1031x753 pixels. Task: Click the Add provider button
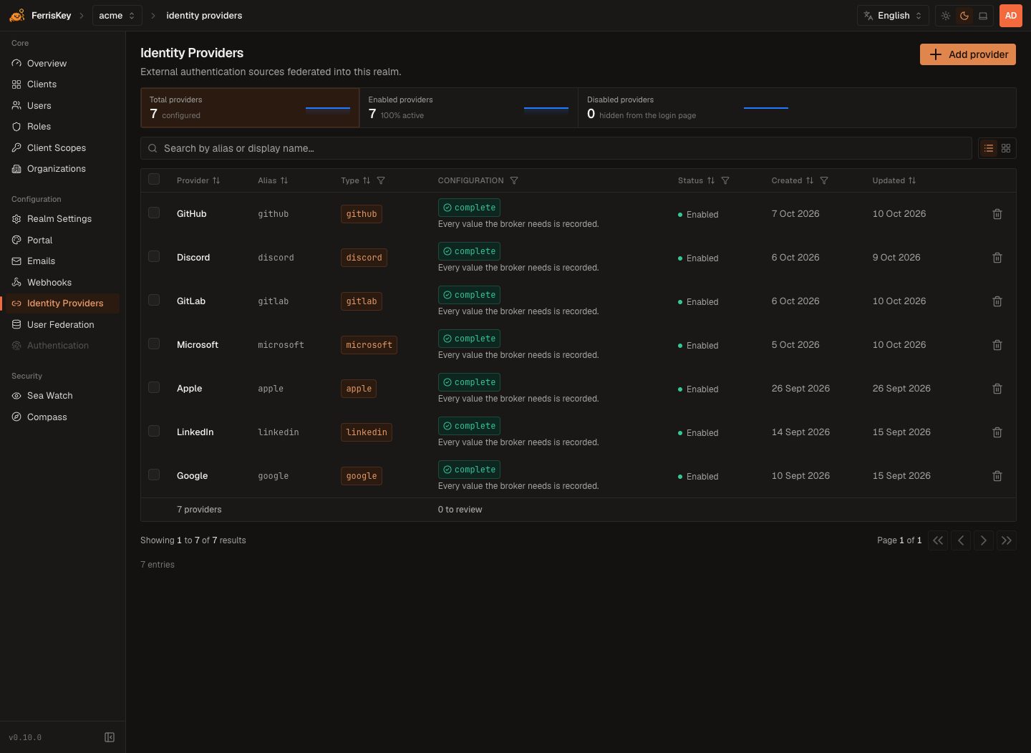[968, 54]
